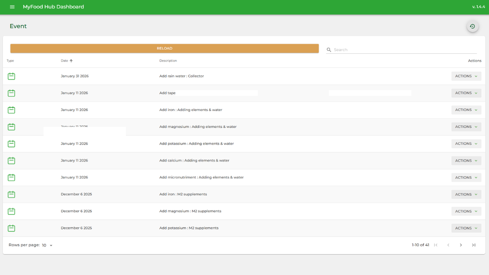Click calendar icon for Add magnesium M2 supplements row
Screen dimensions: 489x275
click(x=11, y=211)
